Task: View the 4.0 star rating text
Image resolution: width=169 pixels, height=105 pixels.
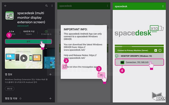Action: (x=11, y=31)
